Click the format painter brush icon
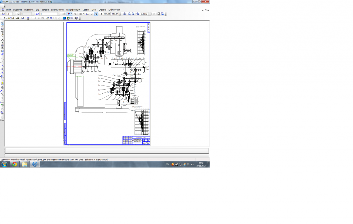 [x=48, y=18]
